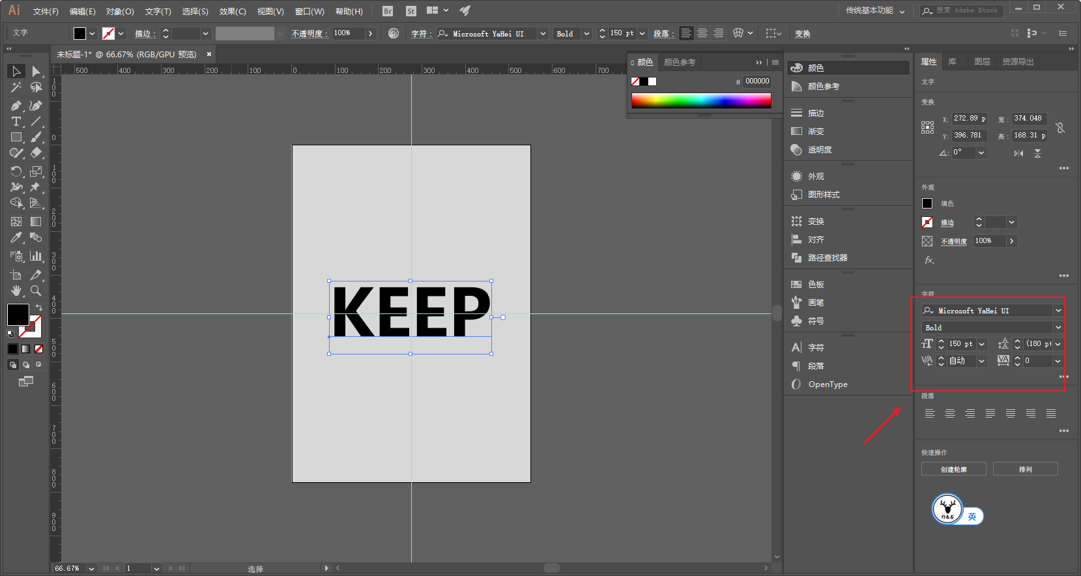The height and width of the screenshot is (576, 1081).
Task: Select the Magic Wand tool
Action: point(16,87)
